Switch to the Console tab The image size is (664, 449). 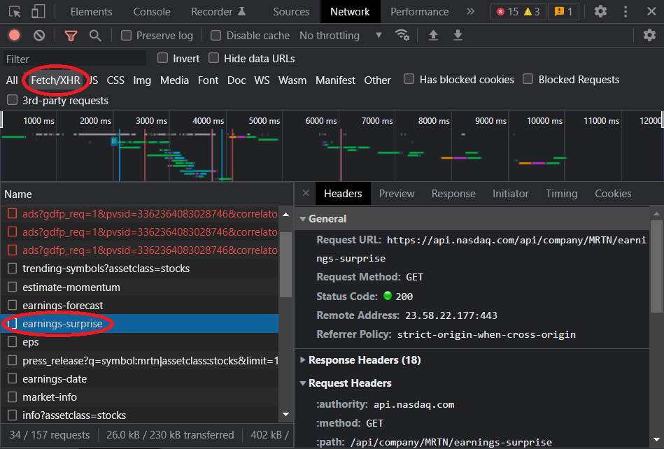(152, 11)
